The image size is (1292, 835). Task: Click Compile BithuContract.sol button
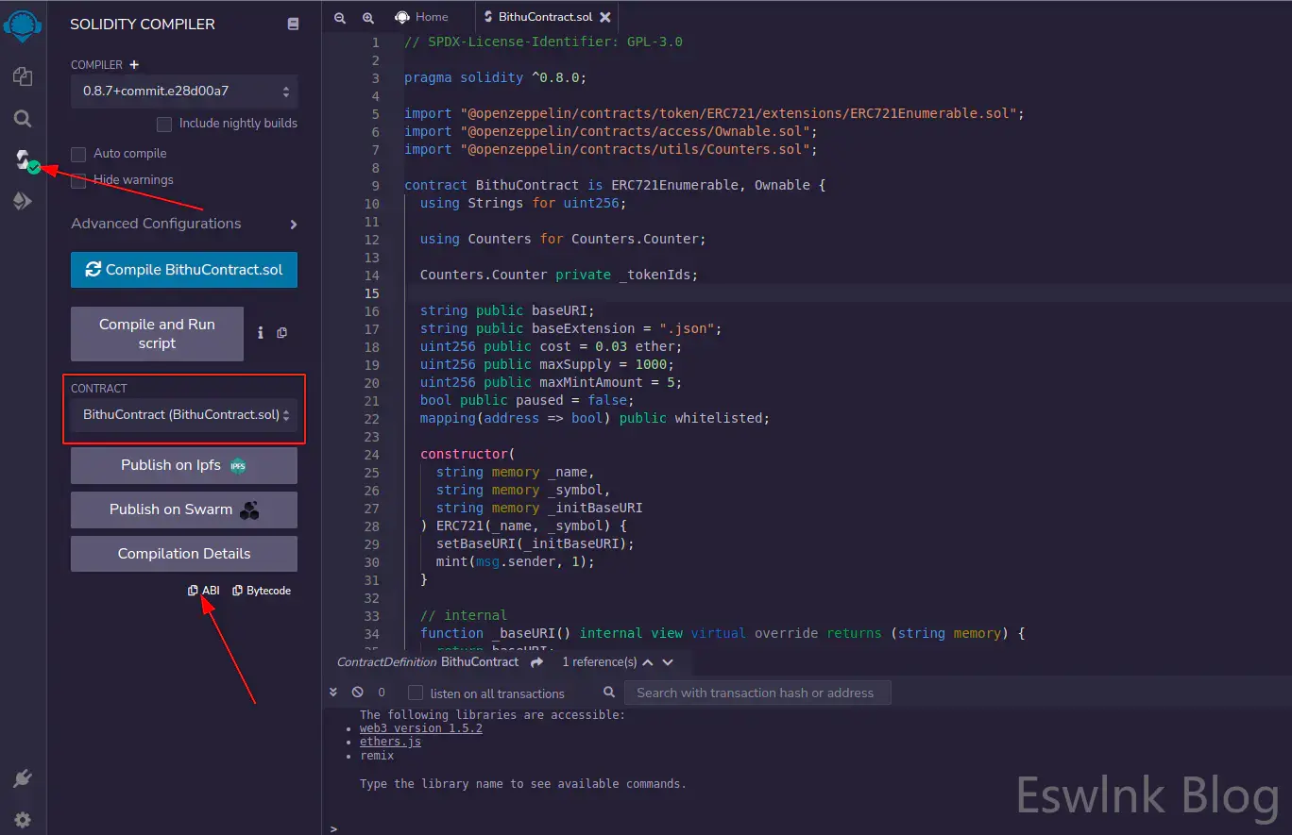coord(184,270)
